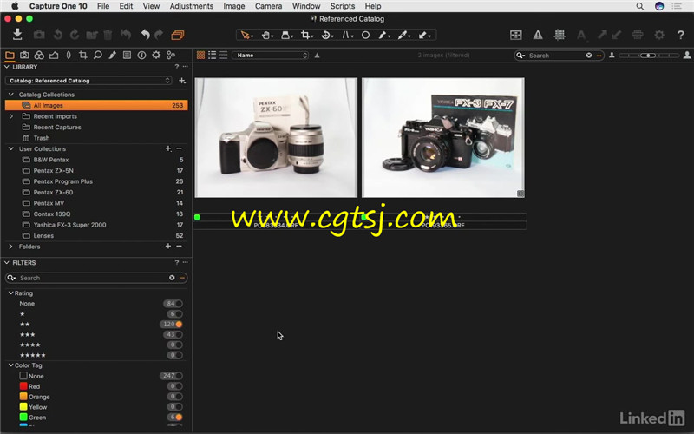
Task: Toggle the Green color tag filter
Action: tap(179, 418)
